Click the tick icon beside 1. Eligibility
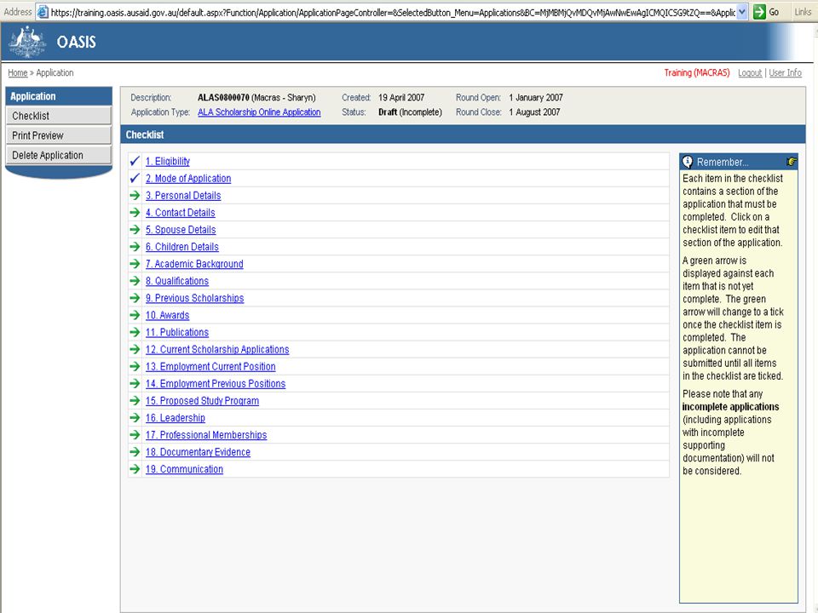818x613 pixels. (x=135, y=161)
